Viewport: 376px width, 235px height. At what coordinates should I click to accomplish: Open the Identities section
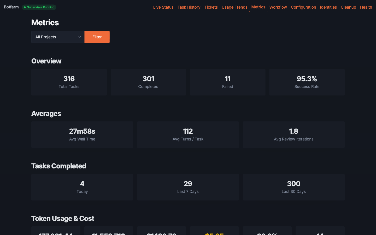pyautogui.click(x=328, y=7)
